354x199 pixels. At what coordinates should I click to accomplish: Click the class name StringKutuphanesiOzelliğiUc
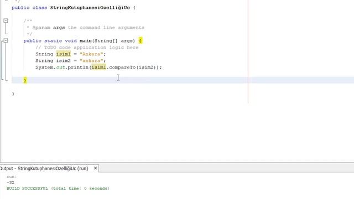click(90, 8)
